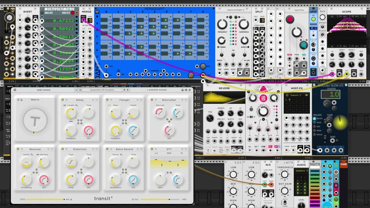Click the four-arrow icon on Distortion module
The image size is (370, 208).
click(x=97, y=149)
